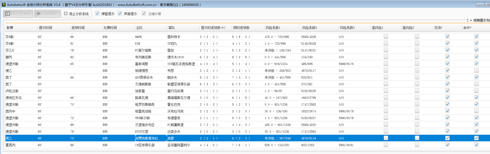Toggle the 弹窗提示 popup alert checkbox

(97, 14)
